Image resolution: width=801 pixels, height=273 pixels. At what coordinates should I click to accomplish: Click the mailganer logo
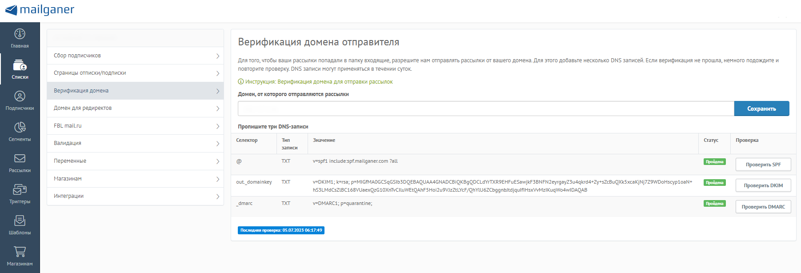[40, 10]
